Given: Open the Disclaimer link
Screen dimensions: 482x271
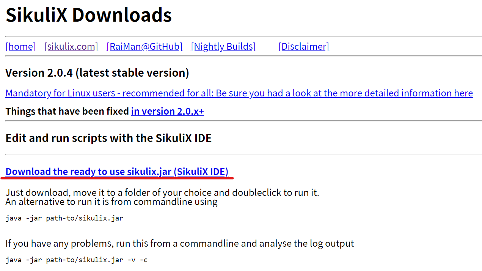Looking at the screenshot, I should [304, 47].
